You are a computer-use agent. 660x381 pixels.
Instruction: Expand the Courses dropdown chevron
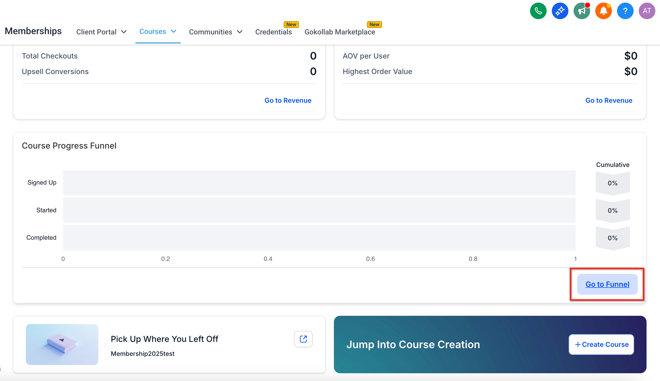coord(173,31)
